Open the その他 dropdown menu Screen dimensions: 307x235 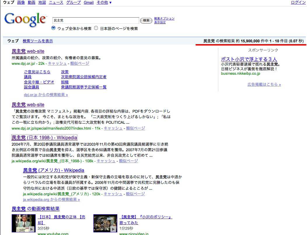coord(104,3)
